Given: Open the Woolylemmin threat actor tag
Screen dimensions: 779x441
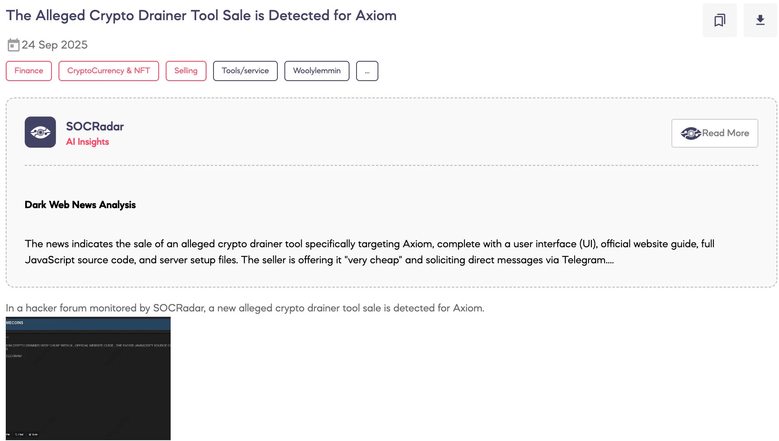Looking at the screenshot, I should click(317, 71).
